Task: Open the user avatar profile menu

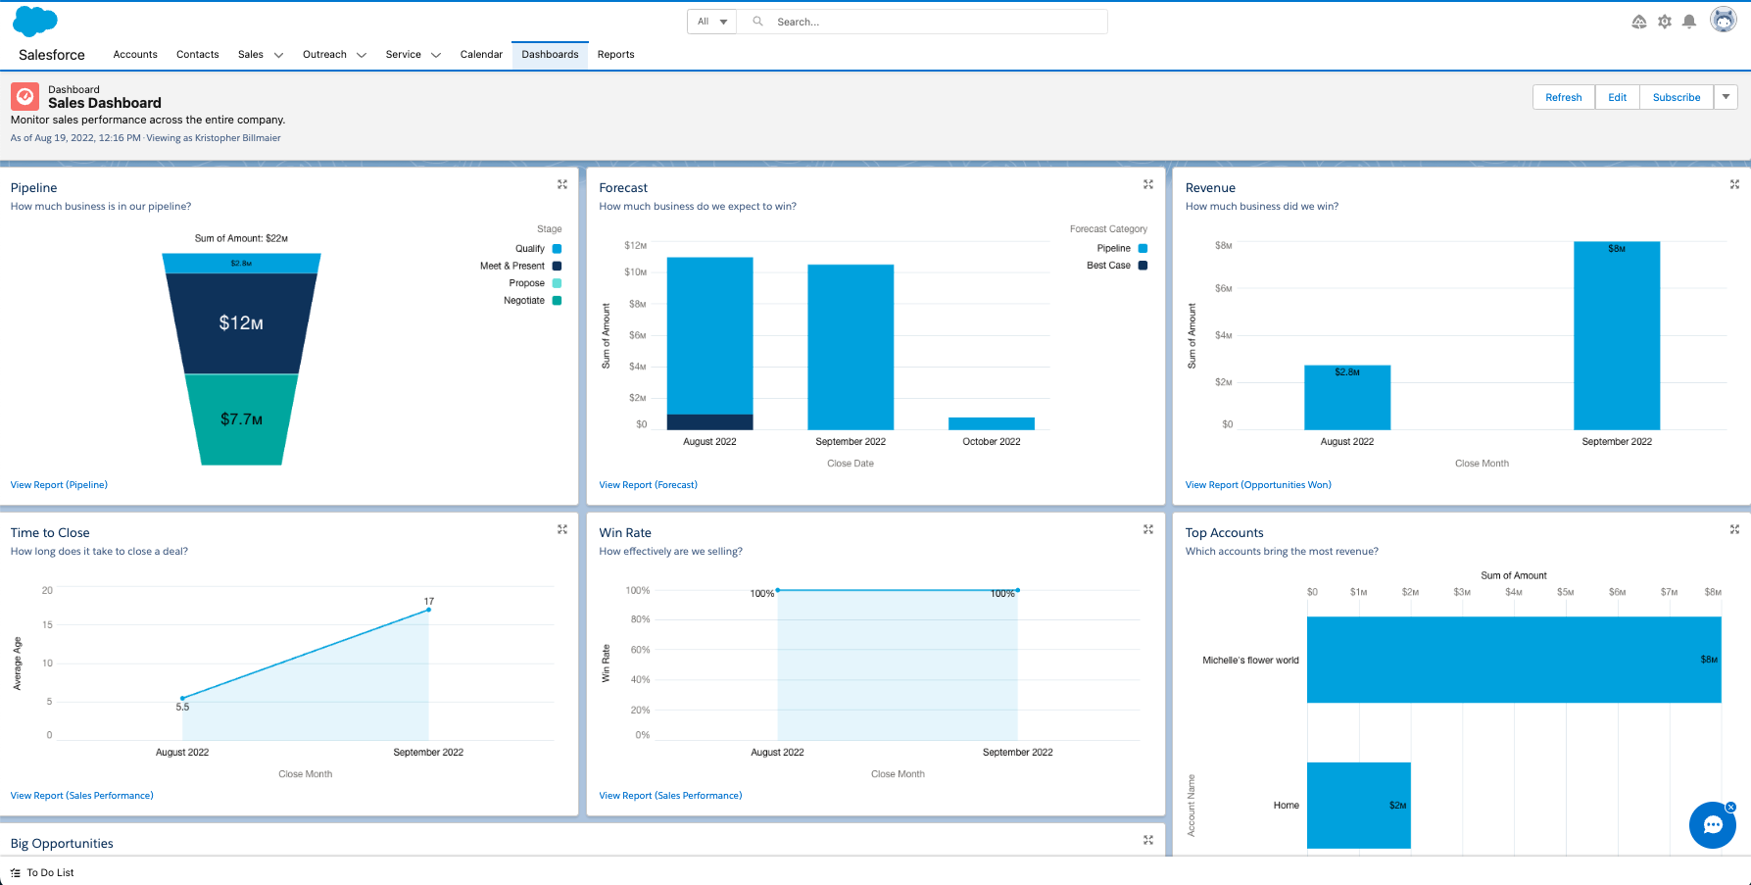Action: point(1723,20)
